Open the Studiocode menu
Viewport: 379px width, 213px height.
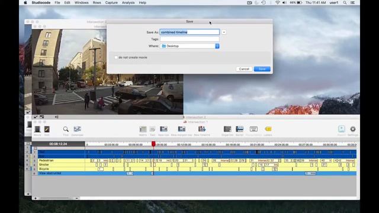[x=41, y=2]
